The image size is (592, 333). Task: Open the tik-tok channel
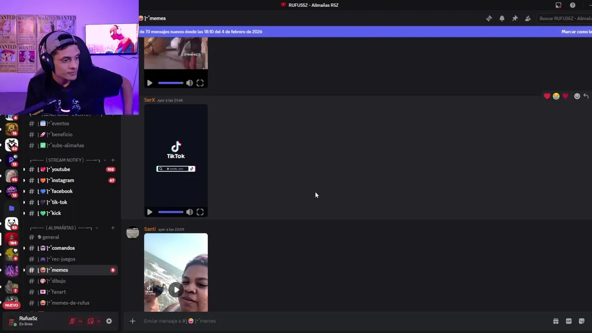(72, 202)
